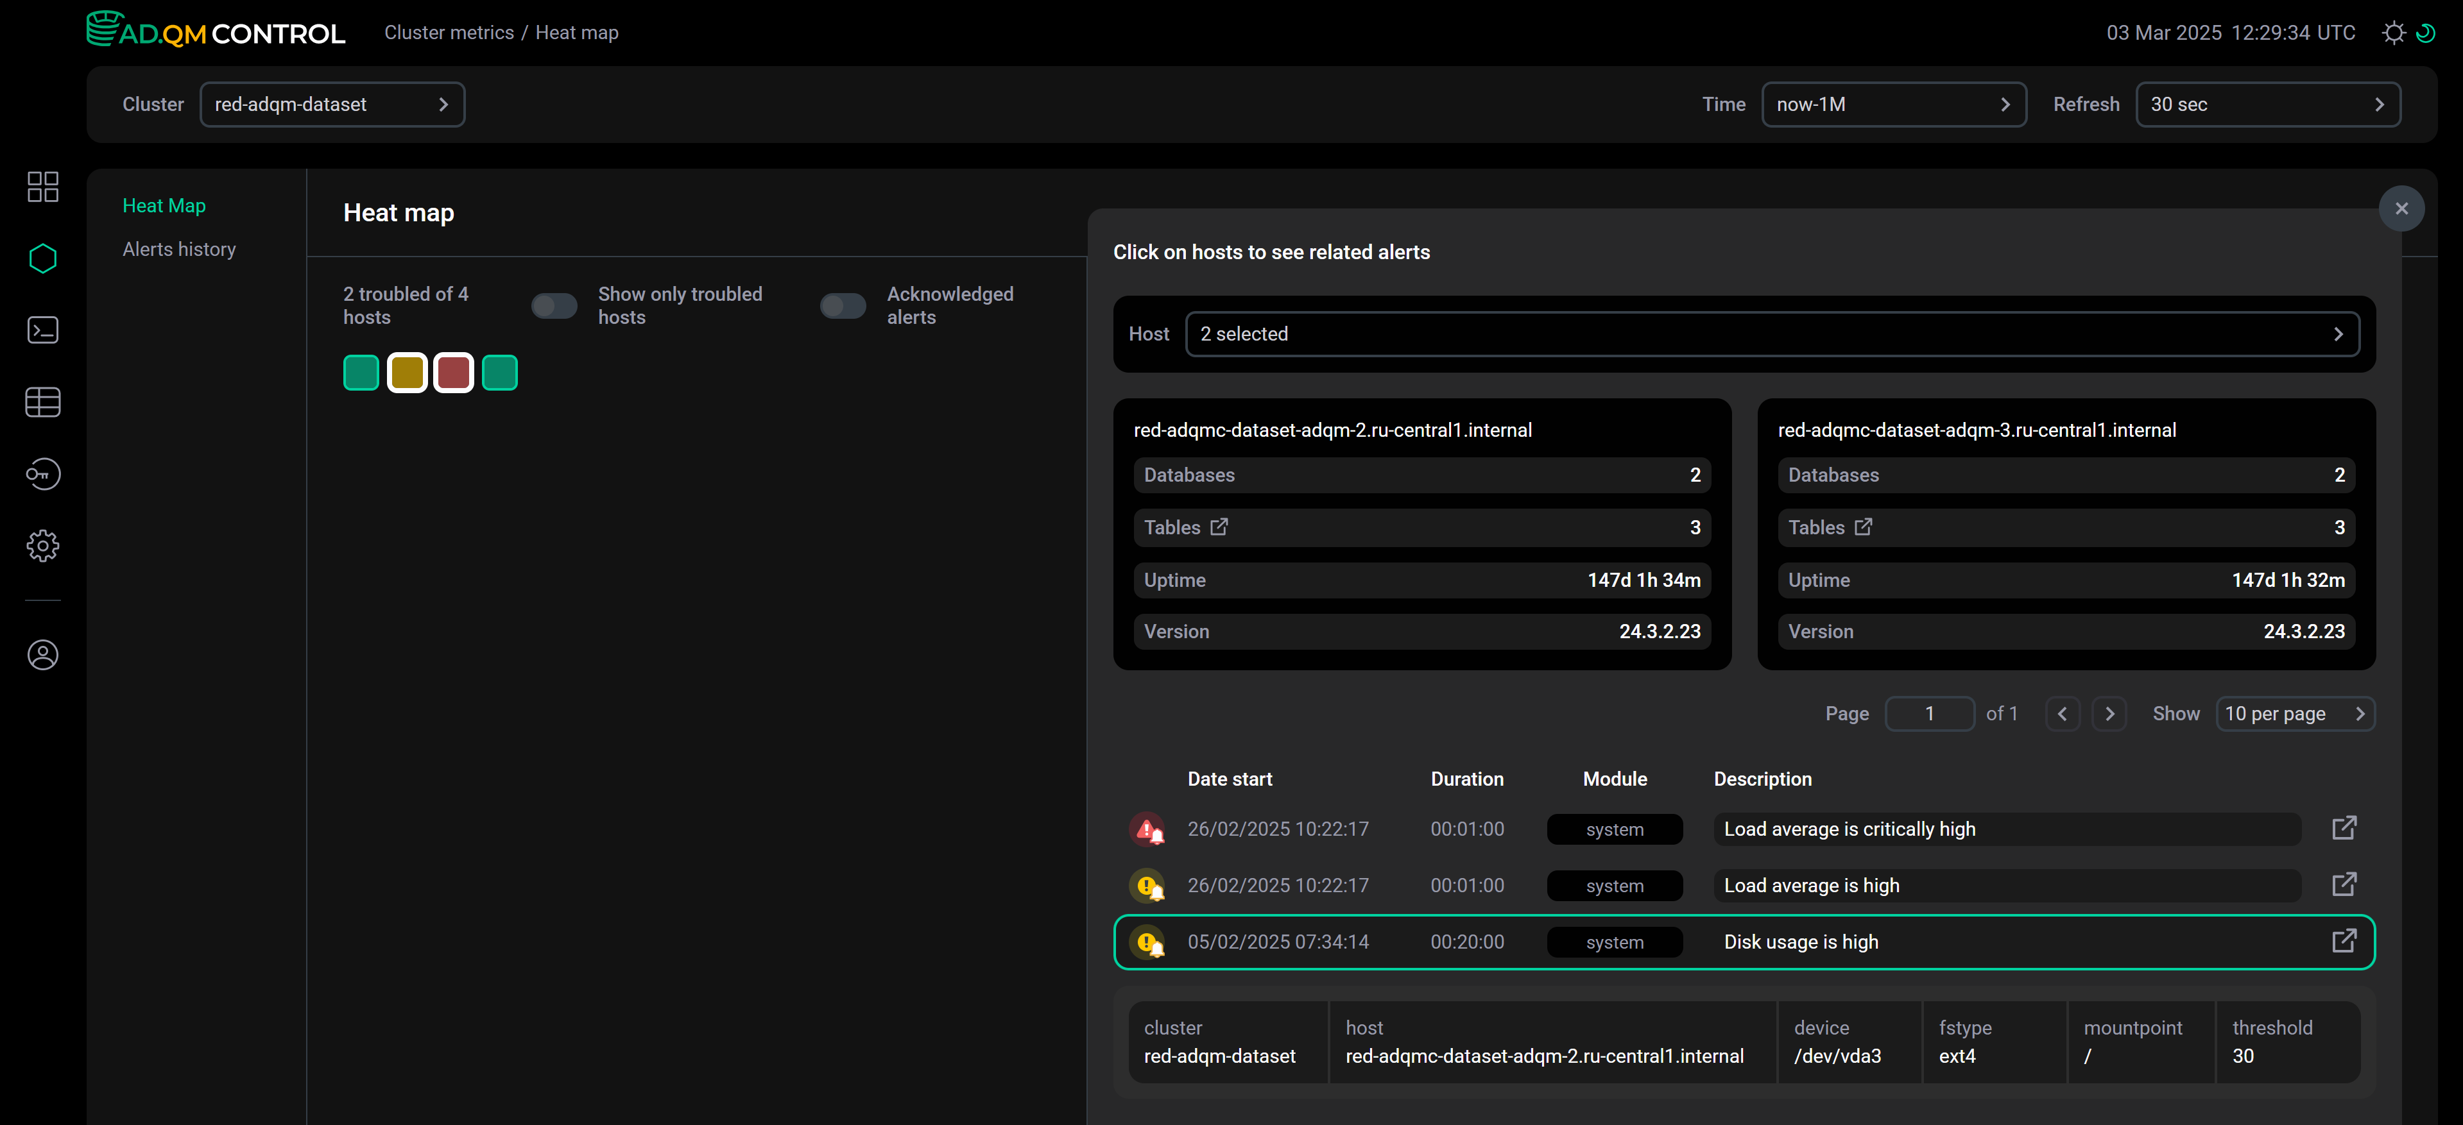The height and width of the screenshot is (1125, 2463).
Task: Switch to the Alerts history tab
Action: coord(179,248)
